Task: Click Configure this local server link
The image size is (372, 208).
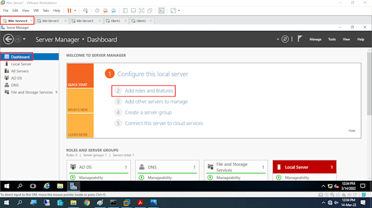Action: click(x=153, y=74)
